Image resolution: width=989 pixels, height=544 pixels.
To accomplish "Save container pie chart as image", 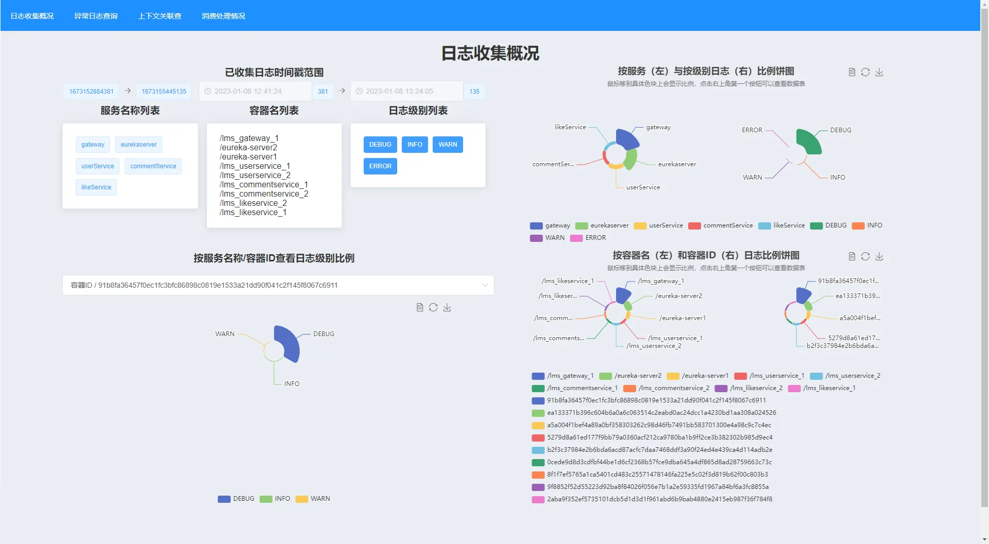I will (x=879, y=257).
